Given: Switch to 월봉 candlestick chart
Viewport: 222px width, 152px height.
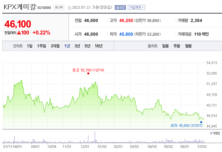Looking at the screenshot, I should click(188, 46).
